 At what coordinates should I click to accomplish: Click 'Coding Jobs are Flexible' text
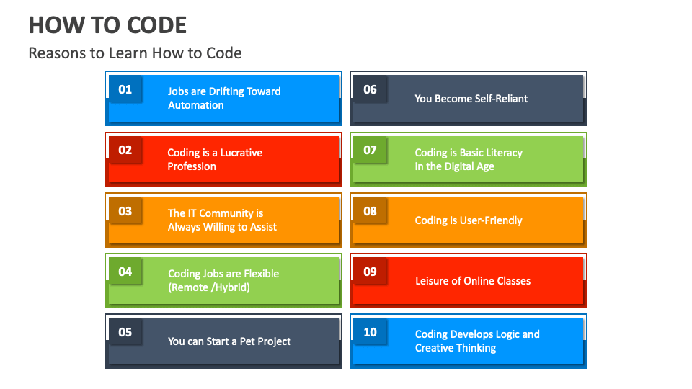223,274
